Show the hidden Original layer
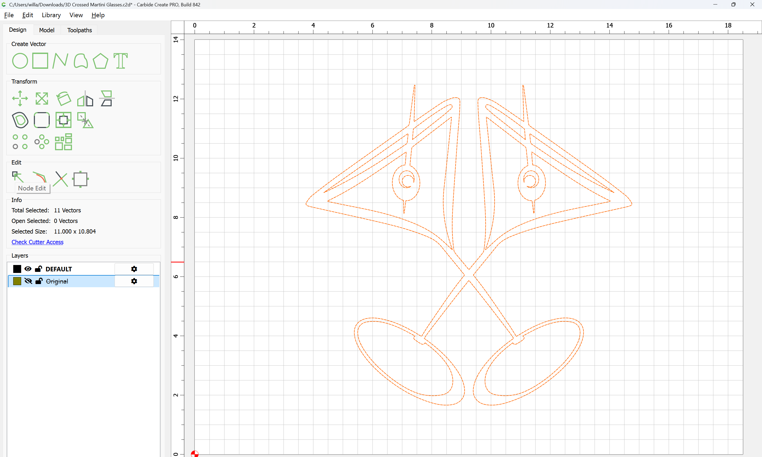 point(28,281)
